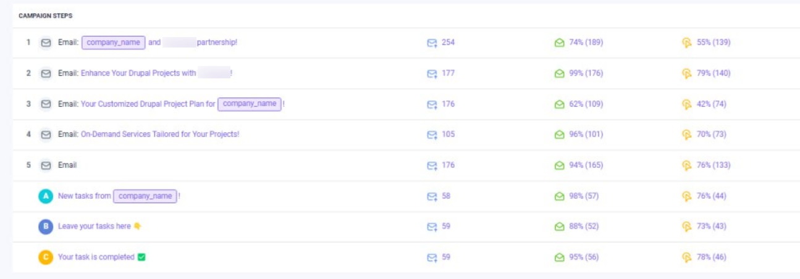Viewport: 800px width, 279px height.
Task: Click the opened-mail icon beside 95% (56)
Action: point(559,257)
